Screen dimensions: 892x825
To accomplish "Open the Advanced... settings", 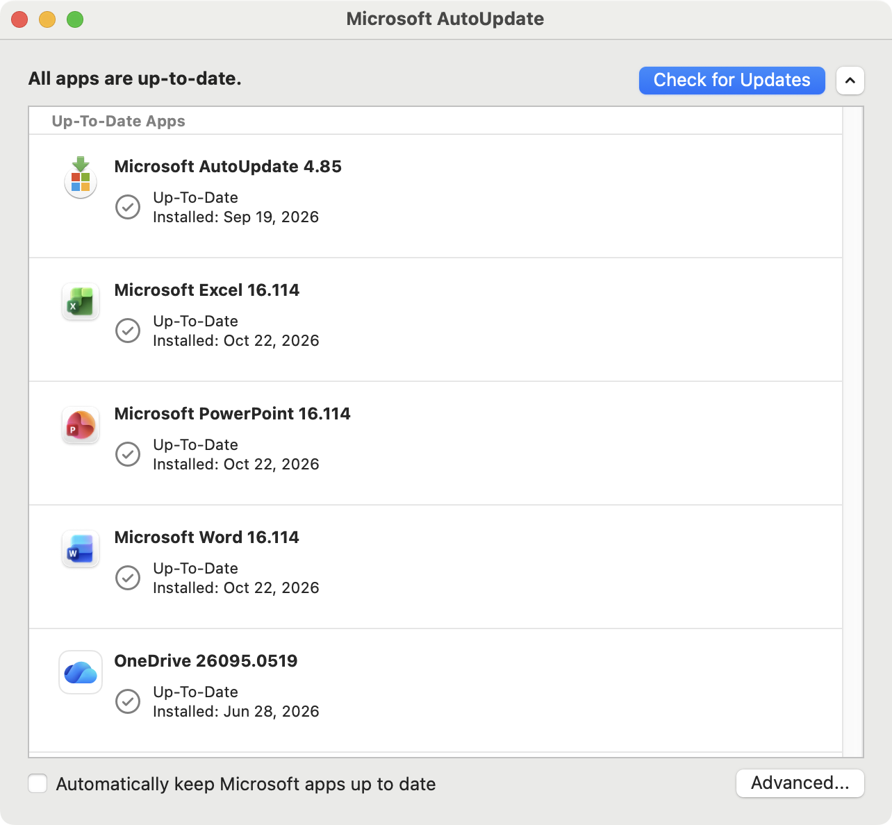I will pyautogui.click(x=800, y=783).
